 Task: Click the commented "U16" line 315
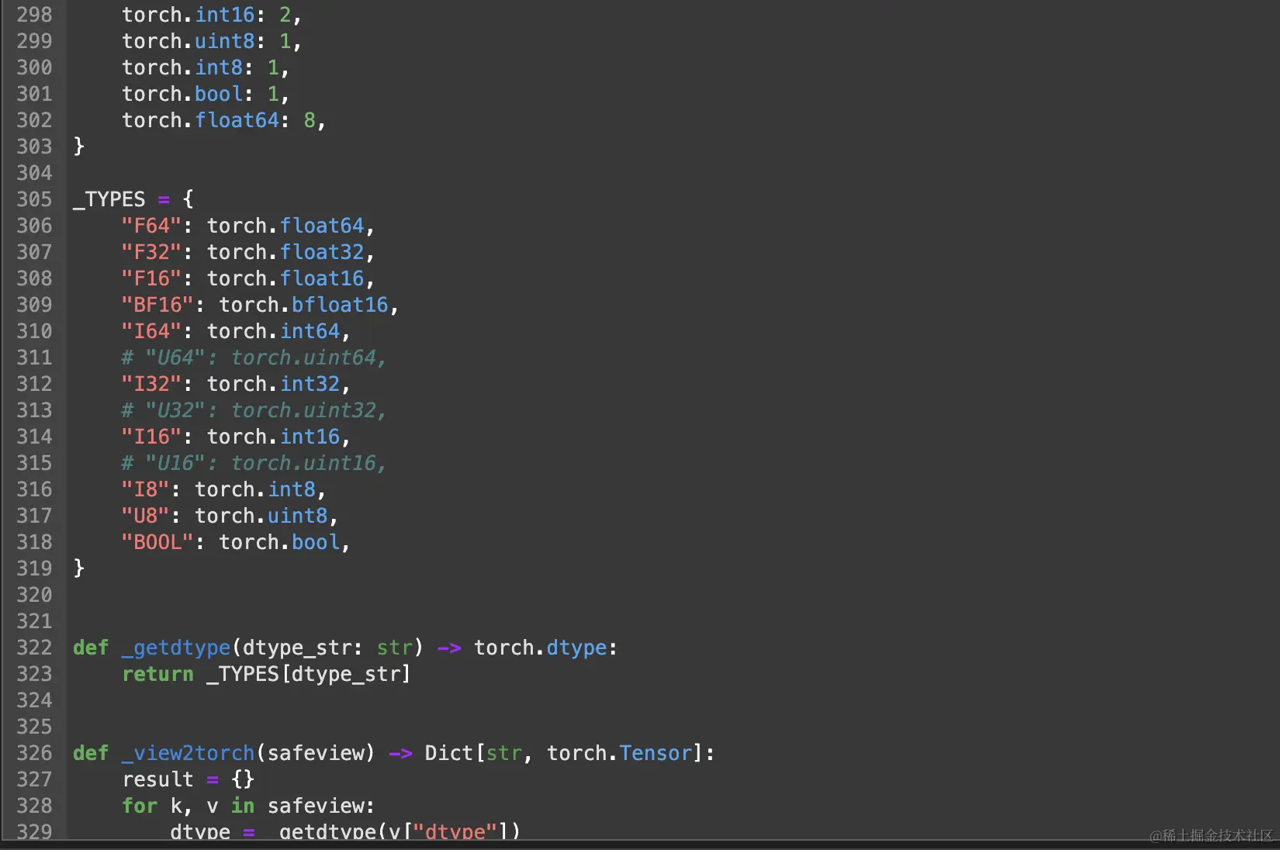pyautogui.click(x=254, y=463)
